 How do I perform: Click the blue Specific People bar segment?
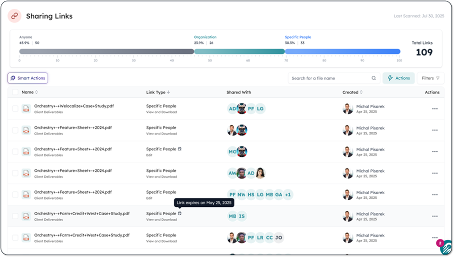click(x=342, y=52)
